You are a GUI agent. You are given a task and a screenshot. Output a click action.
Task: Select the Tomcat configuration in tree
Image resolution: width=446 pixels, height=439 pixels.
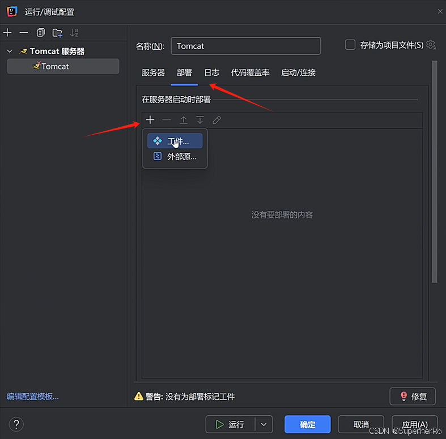coord(63,66)
